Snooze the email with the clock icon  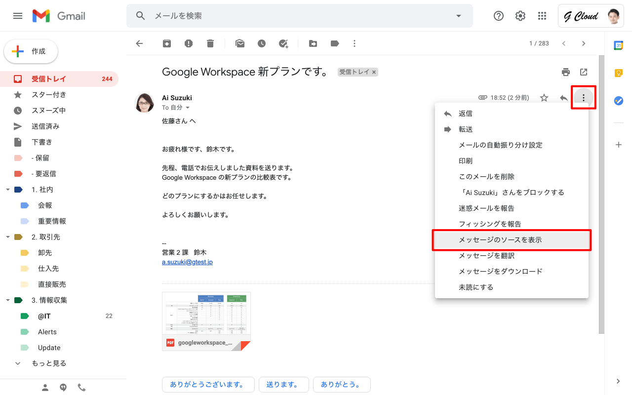262,43
